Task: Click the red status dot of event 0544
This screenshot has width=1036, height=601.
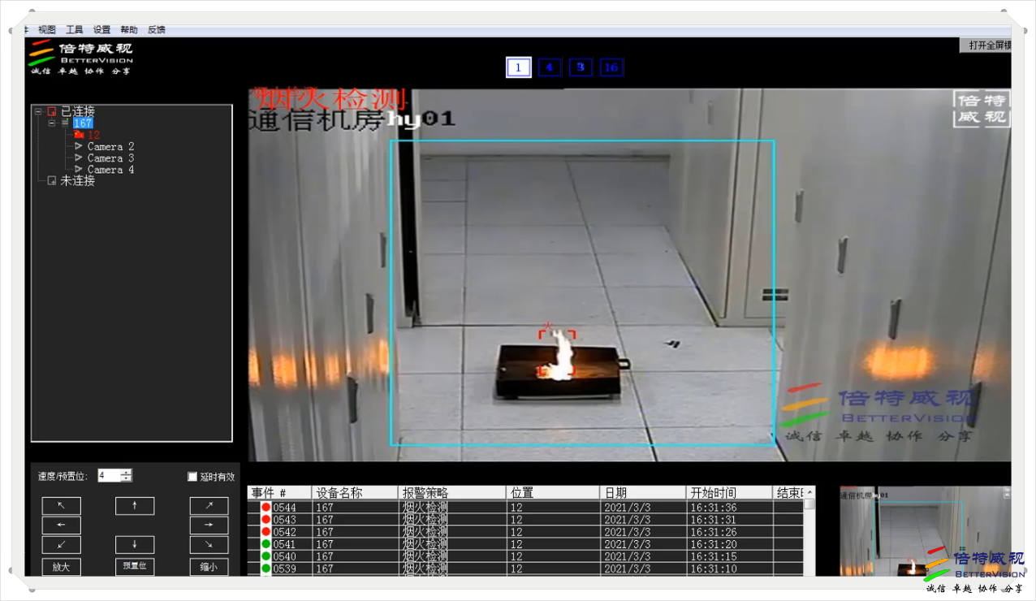Action: [x=265, y=508]
